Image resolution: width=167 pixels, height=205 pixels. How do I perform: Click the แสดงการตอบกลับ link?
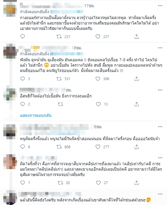tap(36, 115)
